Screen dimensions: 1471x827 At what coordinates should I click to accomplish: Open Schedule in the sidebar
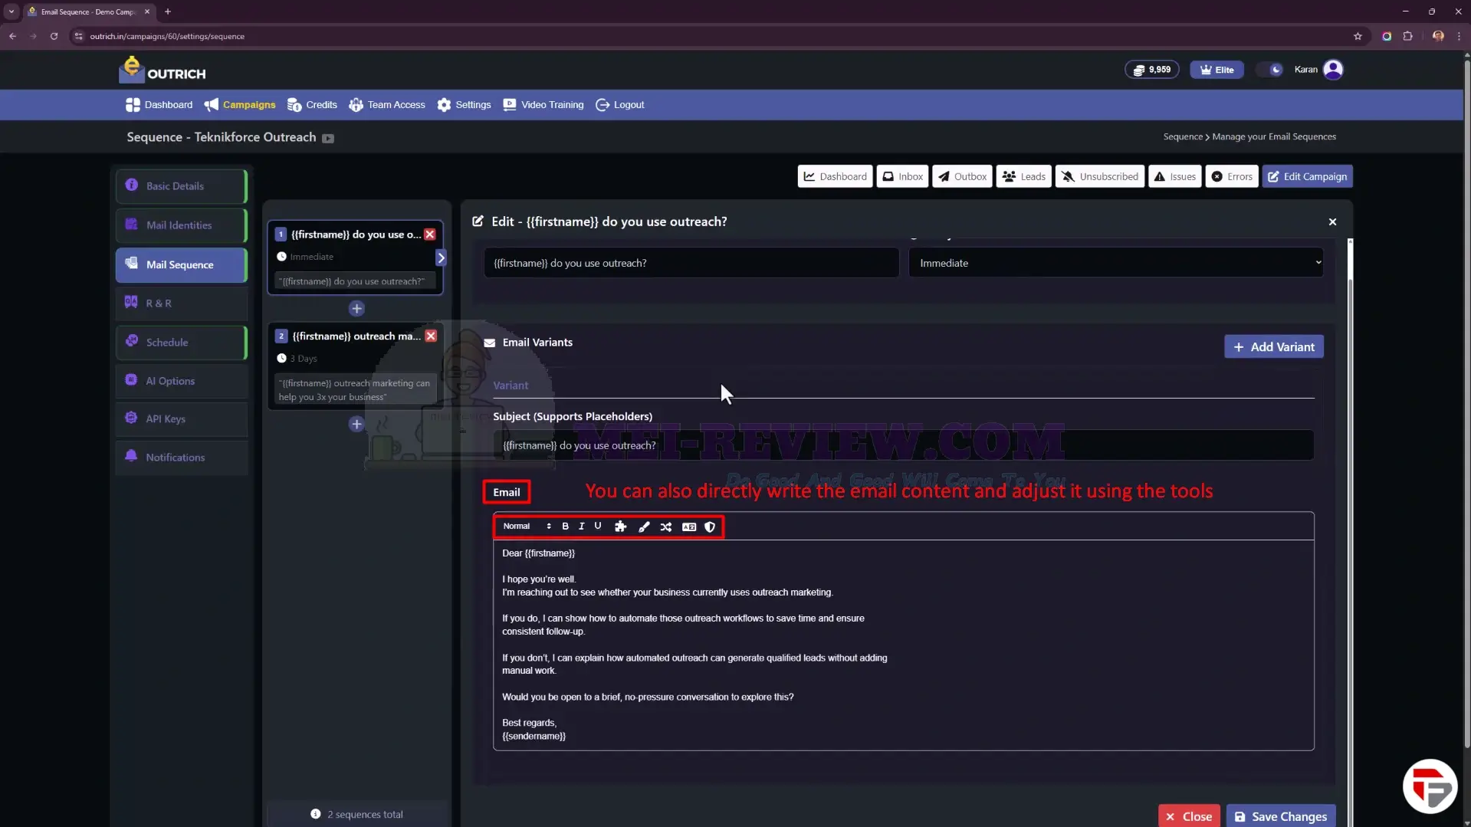pos(182,343)
